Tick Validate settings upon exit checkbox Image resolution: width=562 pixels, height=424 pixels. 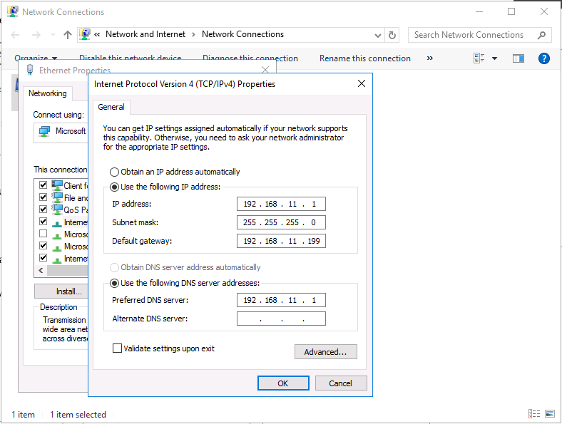coord(117,348)
